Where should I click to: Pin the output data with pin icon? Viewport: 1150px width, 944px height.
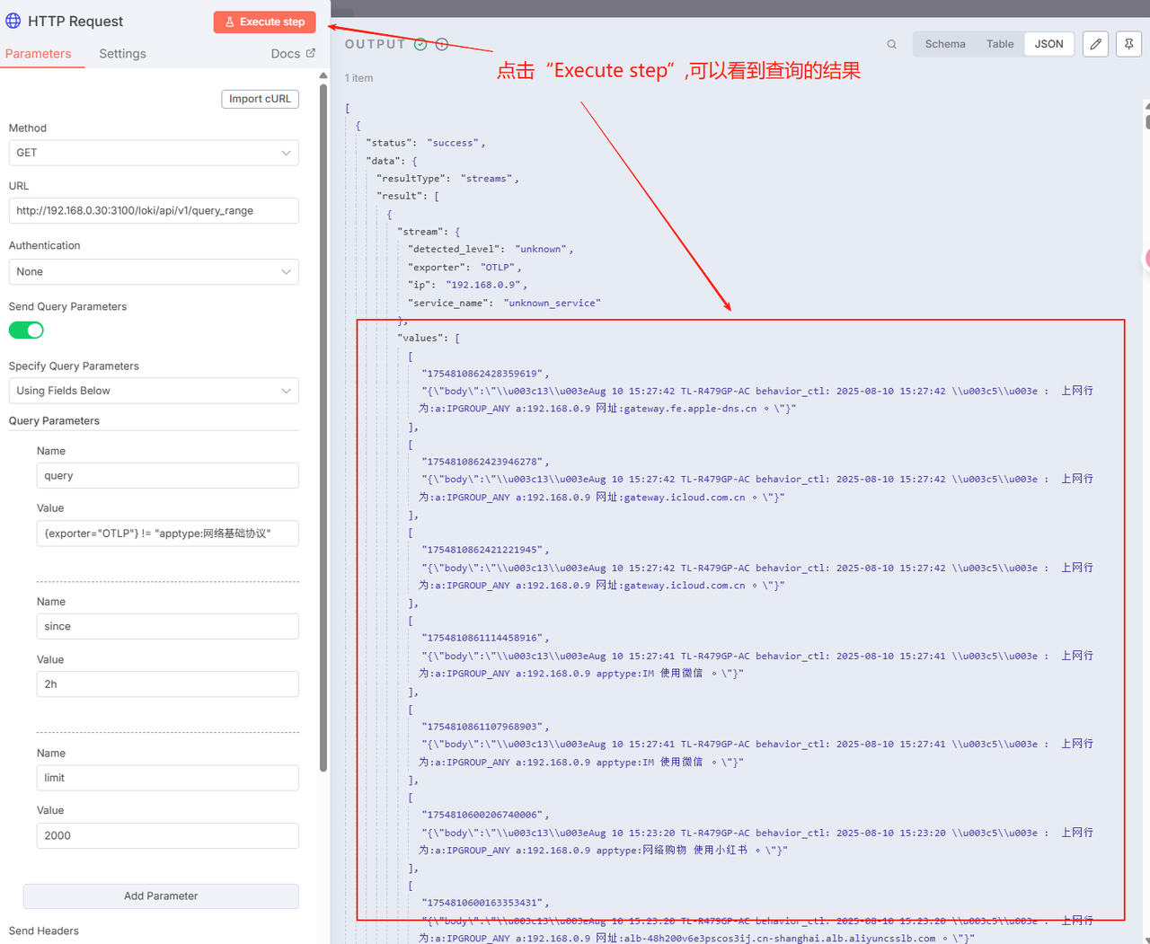coord(1128,44)
